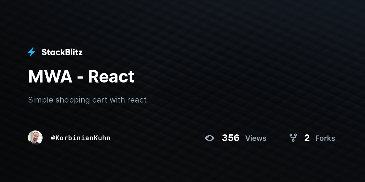Open the MWA - React project title
The height and width of the screenshot is (182, 365).
81,77
